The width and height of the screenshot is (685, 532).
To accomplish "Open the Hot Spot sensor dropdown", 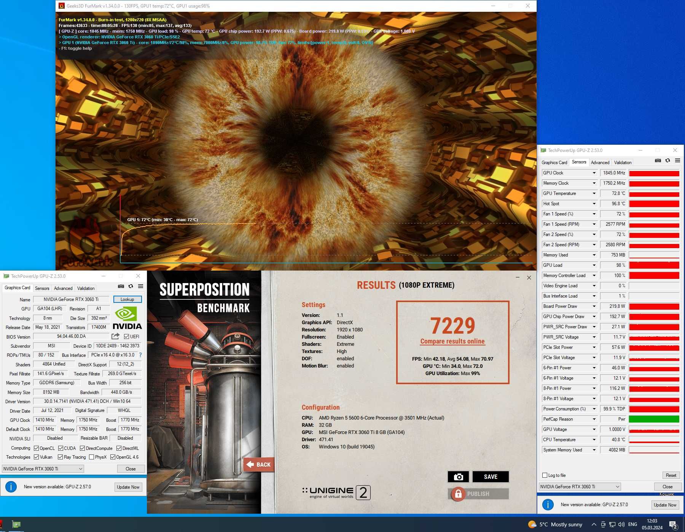I will (594, 204).
